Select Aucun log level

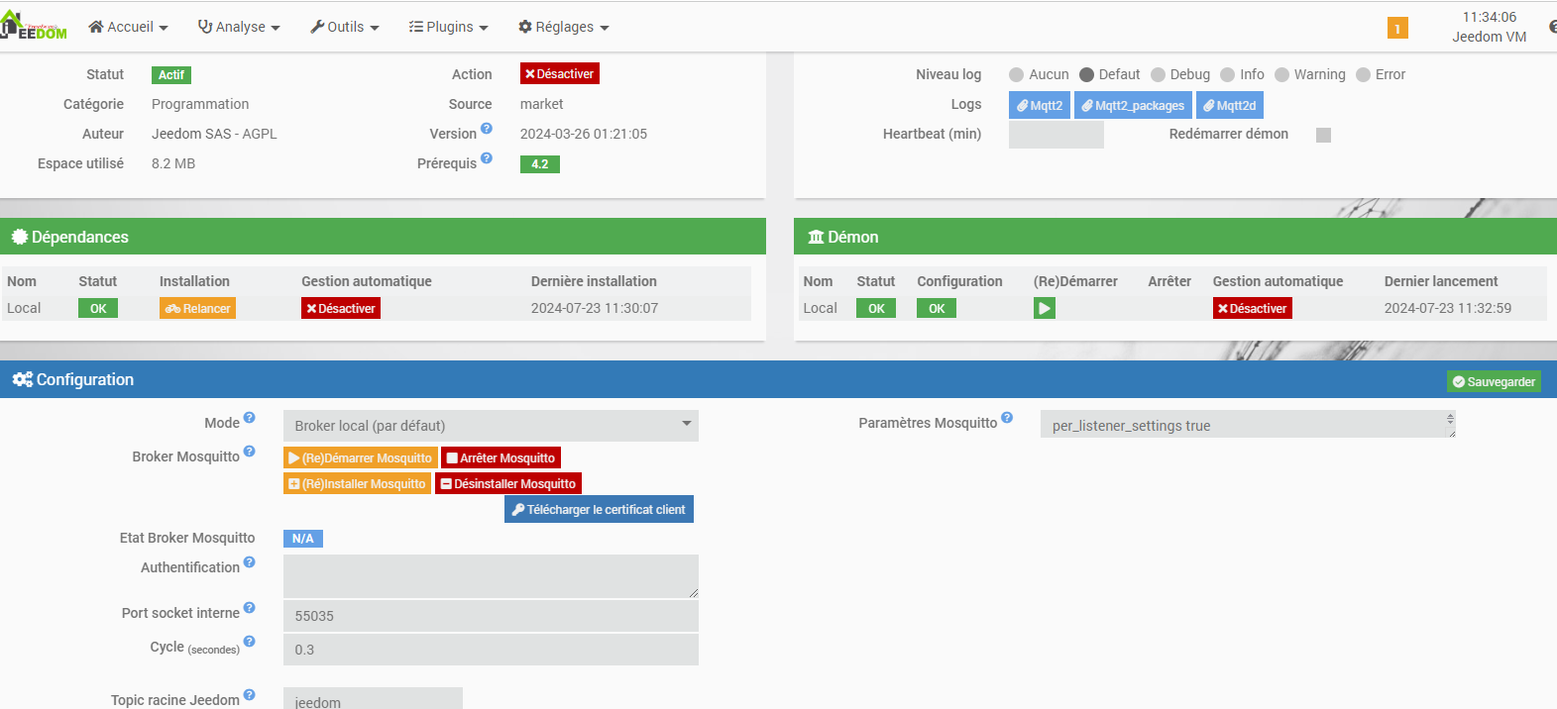coord(1016,74)
